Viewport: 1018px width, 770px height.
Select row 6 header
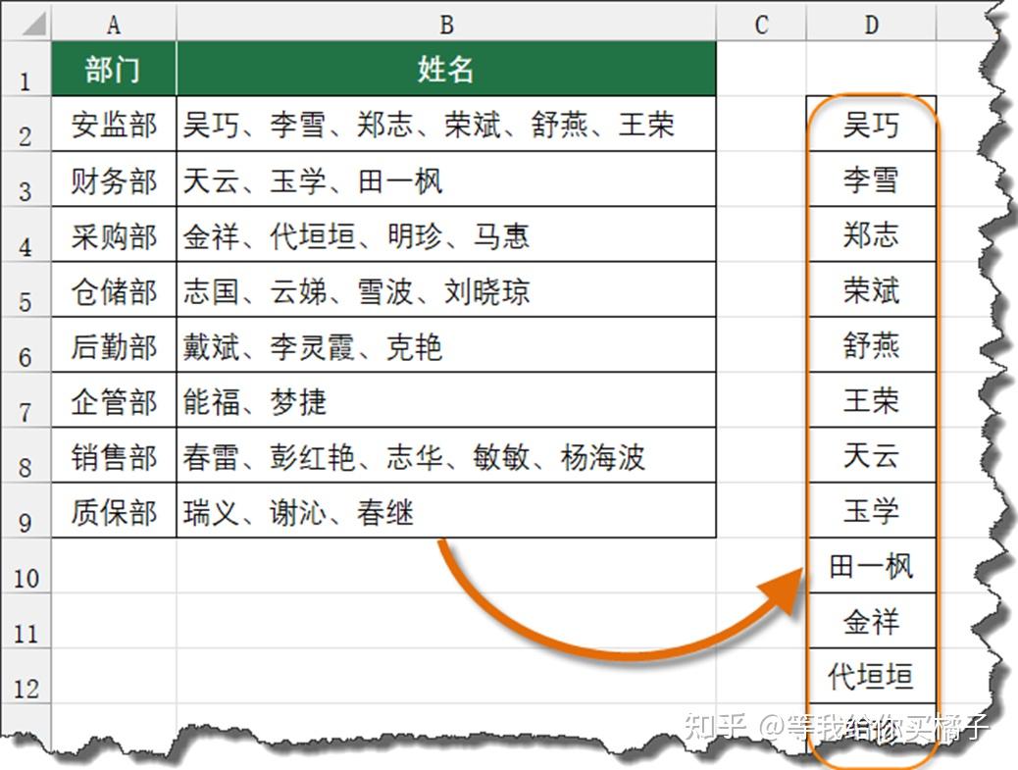[25, 344]
